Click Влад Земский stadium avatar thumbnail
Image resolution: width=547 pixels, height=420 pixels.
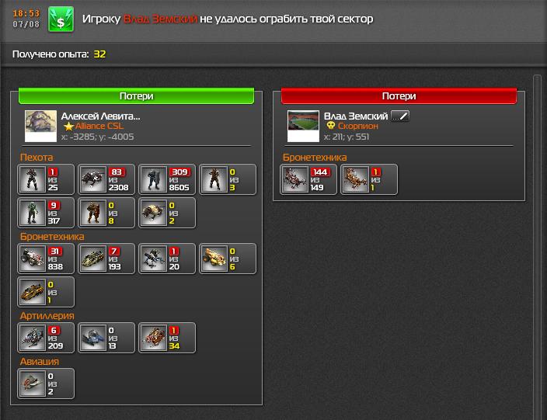303,126
